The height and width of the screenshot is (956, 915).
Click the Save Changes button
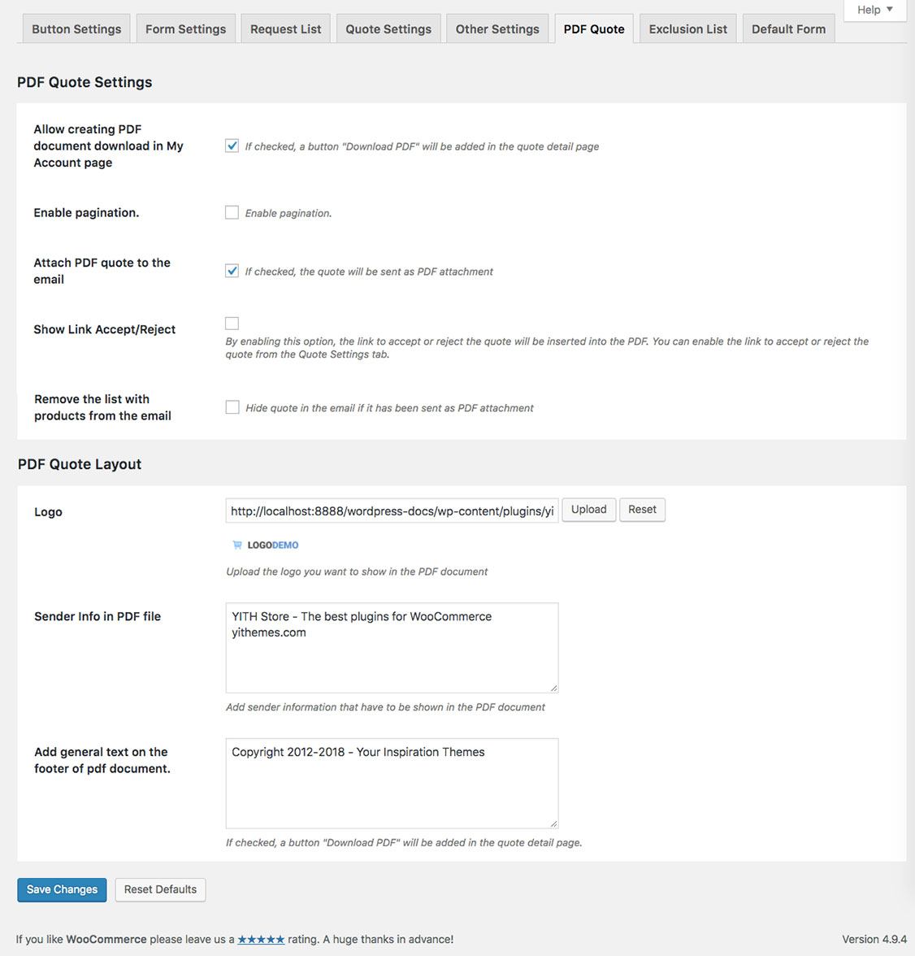63,889
